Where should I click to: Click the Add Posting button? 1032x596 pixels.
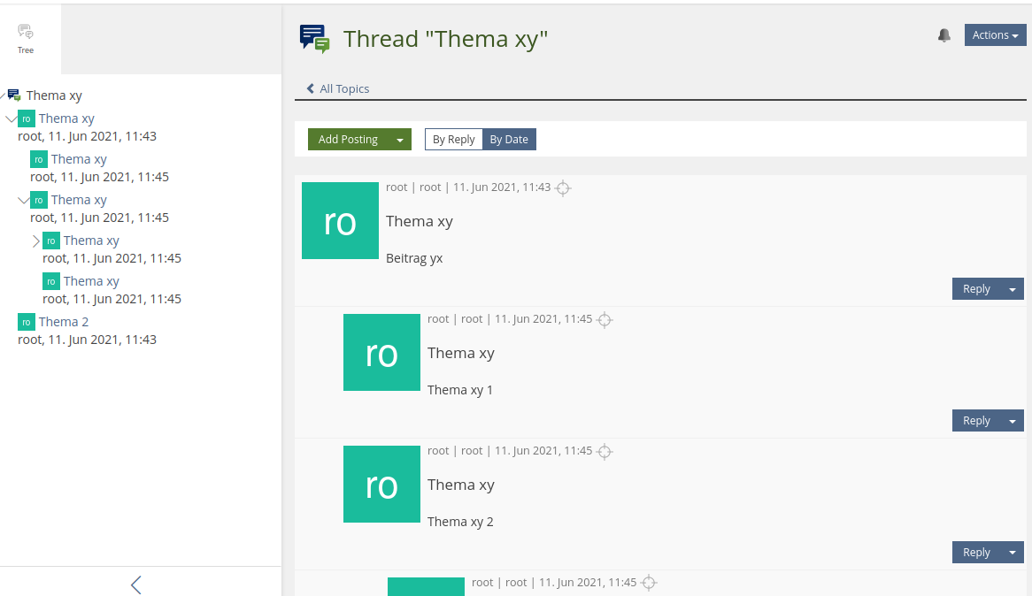click(348, 140)
